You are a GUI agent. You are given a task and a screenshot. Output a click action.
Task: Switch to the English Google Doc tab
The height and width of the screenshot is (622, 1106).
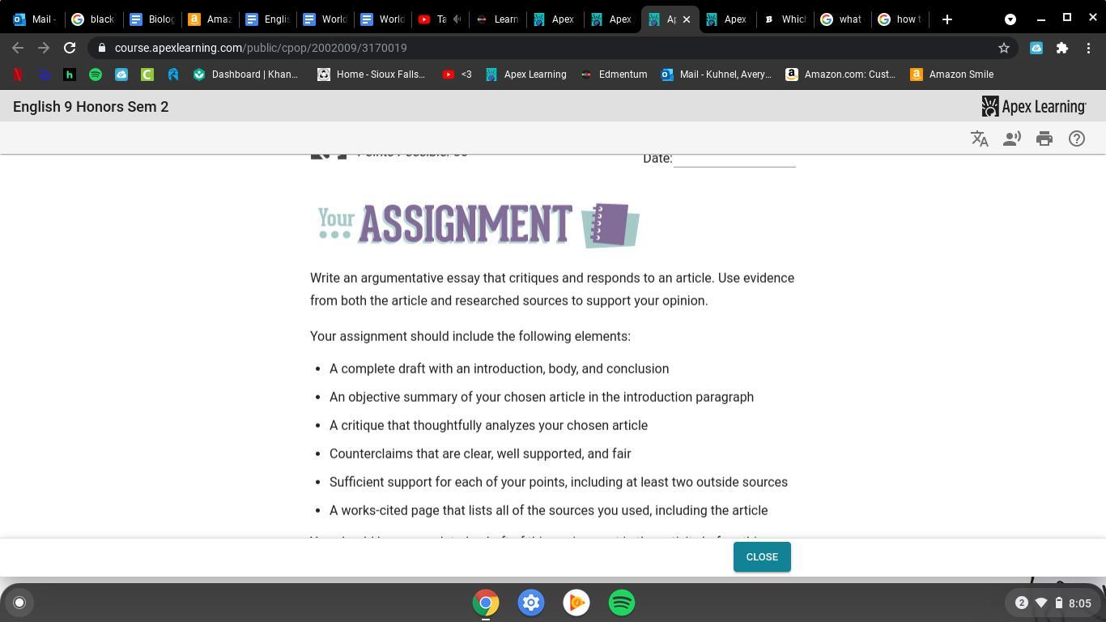(x=268, y=19)
